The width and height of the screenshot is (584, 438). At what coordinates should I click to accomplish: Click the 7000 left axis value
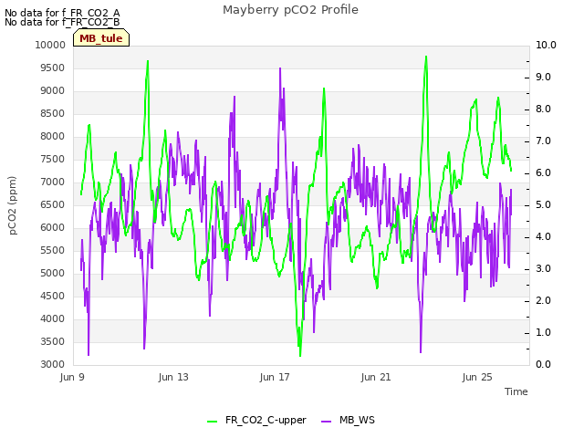coord(53,182)
